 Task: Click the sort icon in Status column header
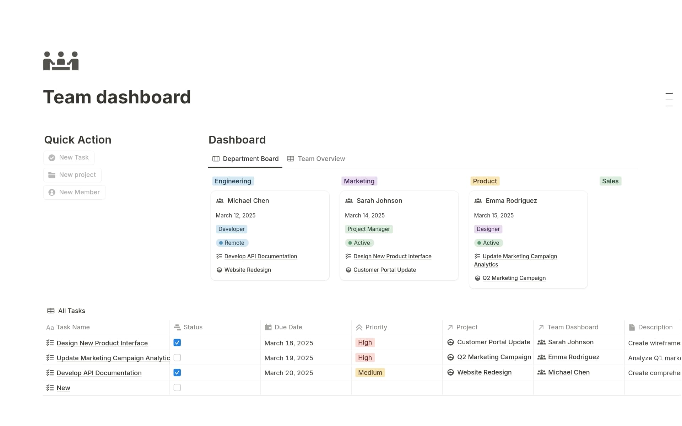(178, 327)
